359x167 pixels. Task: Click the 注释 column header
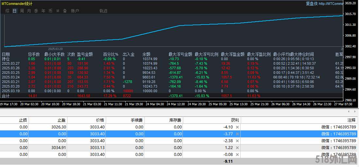pos(351,120)
